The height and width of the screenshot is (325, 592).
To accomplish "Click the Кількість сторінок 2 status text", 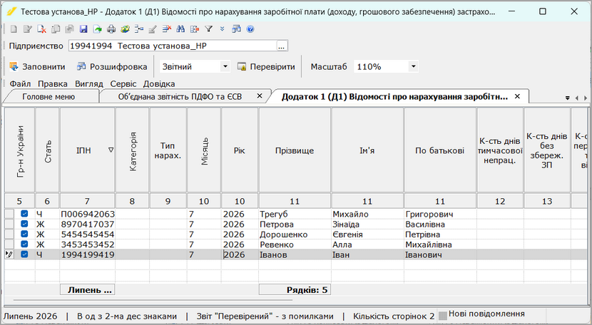I will [394, 316].
